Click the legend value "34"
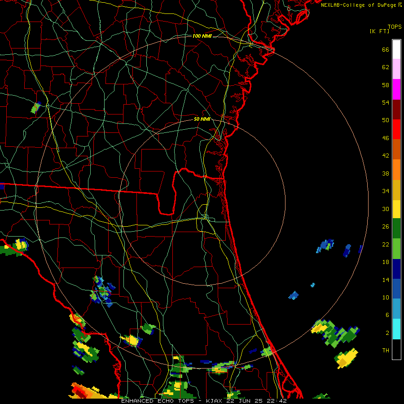404x404 pixels. click(386, 191)
